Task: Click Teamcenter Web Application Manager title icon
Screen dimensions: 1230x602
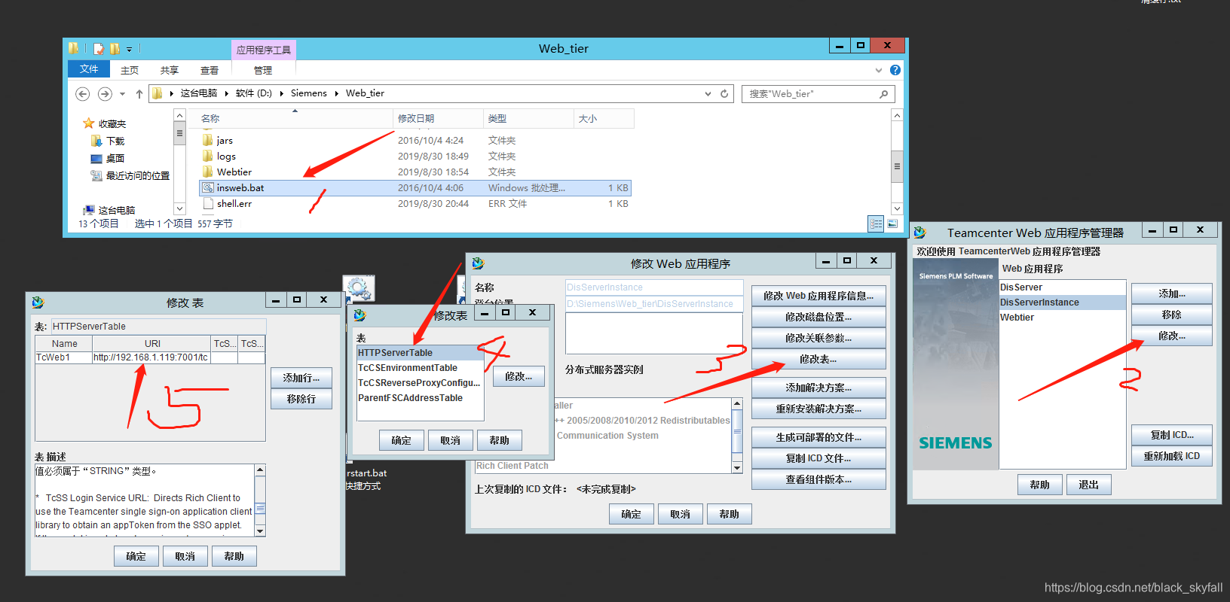Action: [919, 233]
